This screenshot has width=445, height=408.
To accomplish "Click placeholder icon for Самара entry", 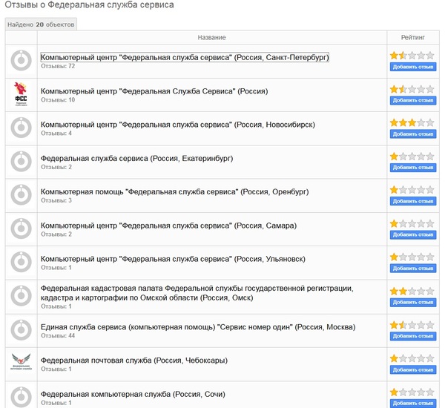I will pos(21,228).
